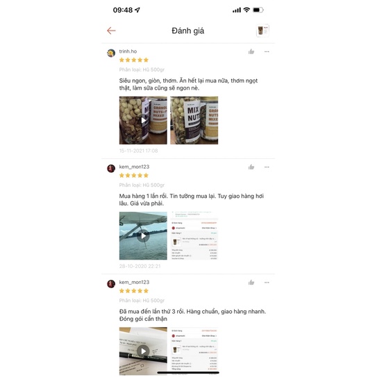Viewport: 377px width, 377px height.
Task: View the MIX NUTS jar photo
Action: point(194,120)
